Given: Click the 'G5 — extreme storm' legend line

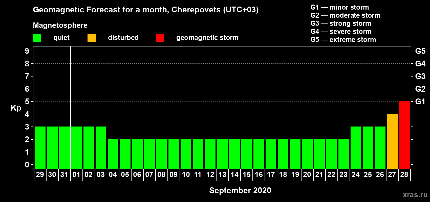Looking at the screenshot, I should pyautogui.click(x=343, y=40).
